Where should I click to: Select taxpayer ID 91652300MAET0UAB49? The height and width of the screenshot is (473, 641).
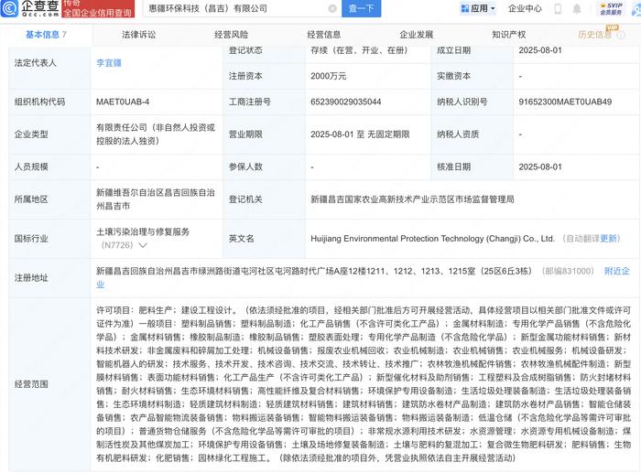(x=565, y=102)
